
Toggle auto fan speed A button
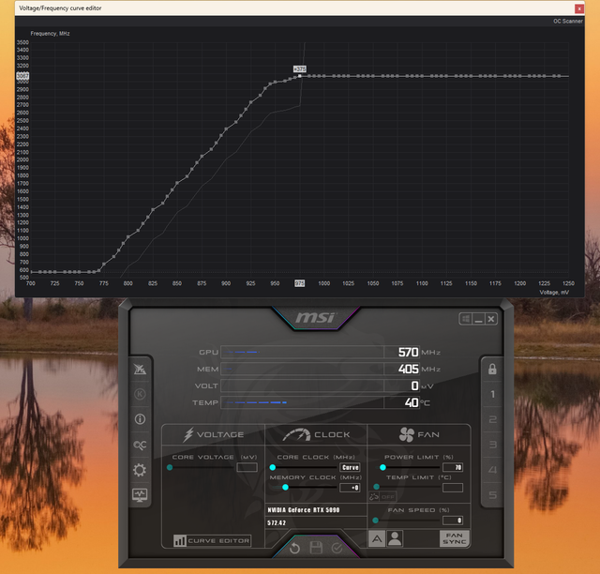pos(377,538)
